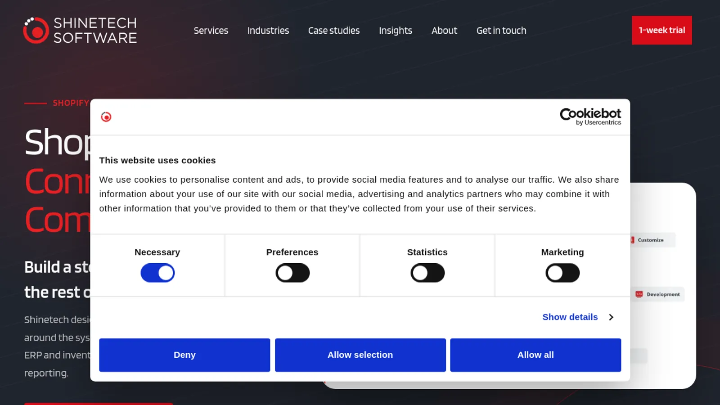Image resolution: width=720 pixels, height=405 pixels.
Task: Click the Deny button
Action: [184, 355]
